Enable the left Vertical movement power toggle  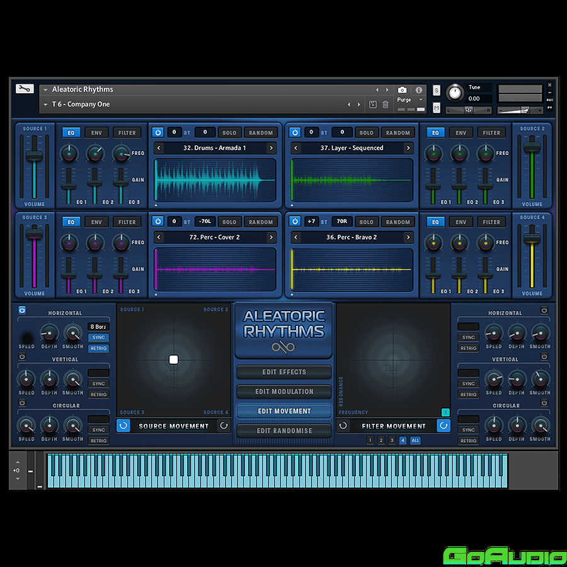click(x=22, y=357)
